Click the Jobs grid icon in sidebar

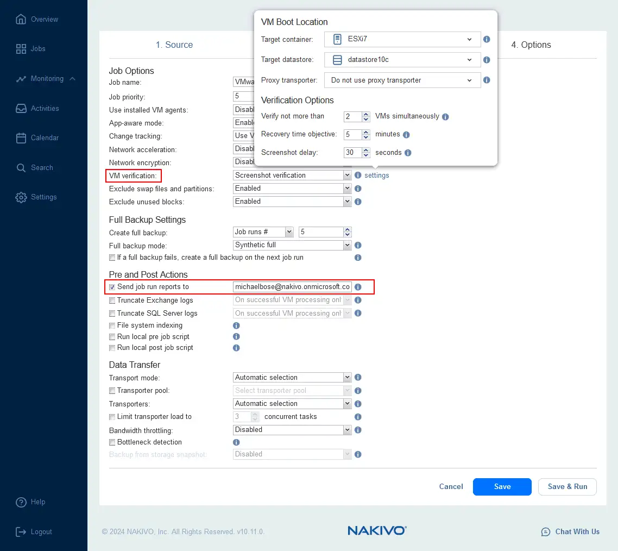(21, 49)
